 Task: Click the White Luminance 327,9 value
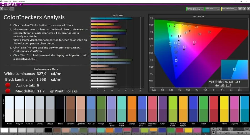coord(42,74)
